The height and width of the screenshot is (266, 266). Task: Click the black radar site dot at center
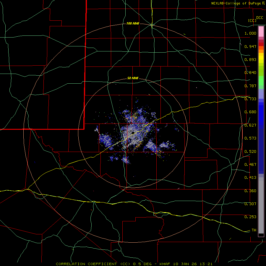tap(133, 133)
